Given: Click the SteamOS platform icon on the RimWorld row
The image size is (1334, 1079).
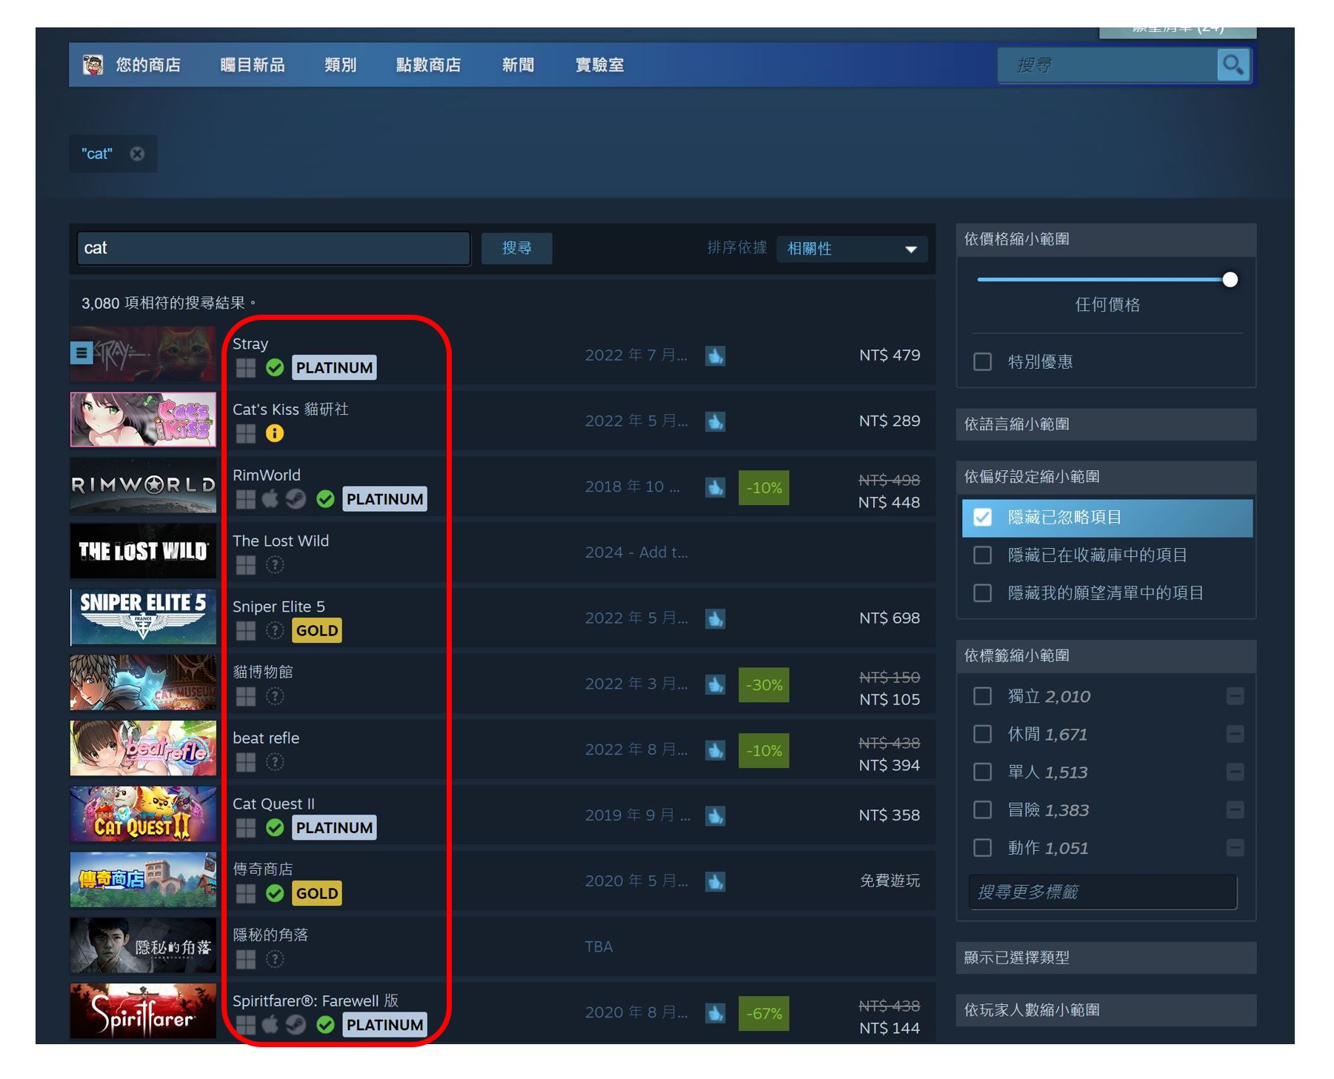Looking at the screenshot, I should pos(296,499).
